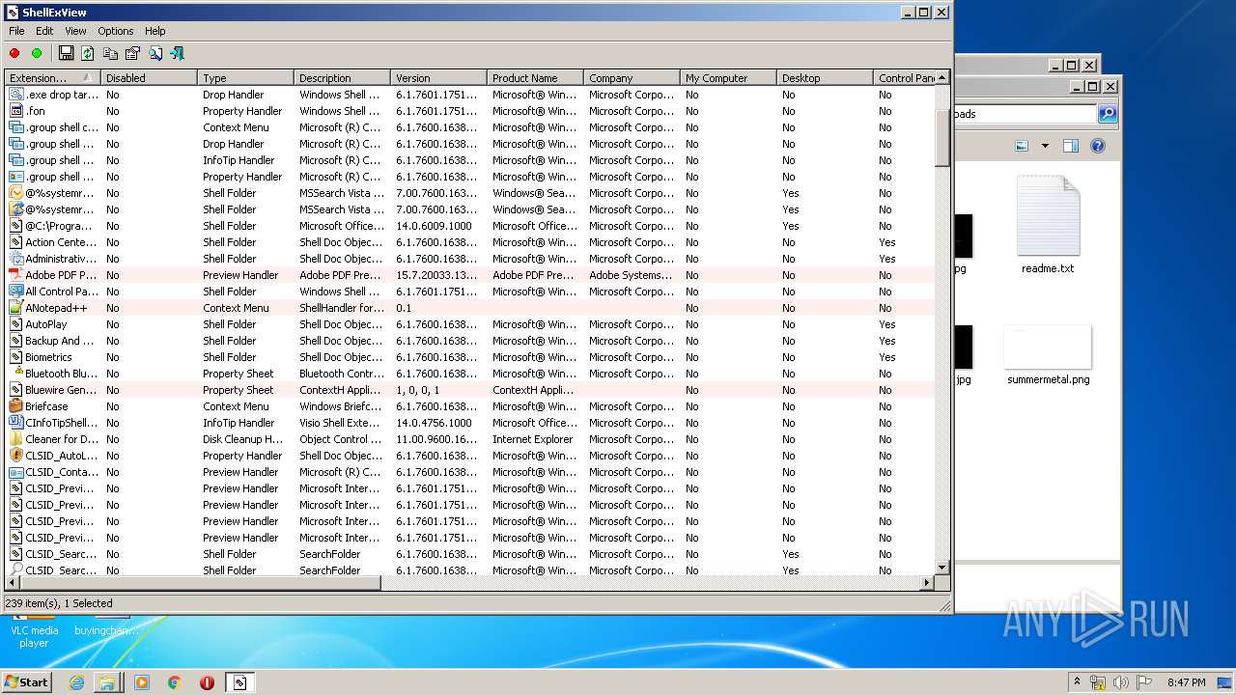This screenshot has width=1236, height=695.
Task: Click horizontal scrollbar right arrow
Action: pos(928,583)
